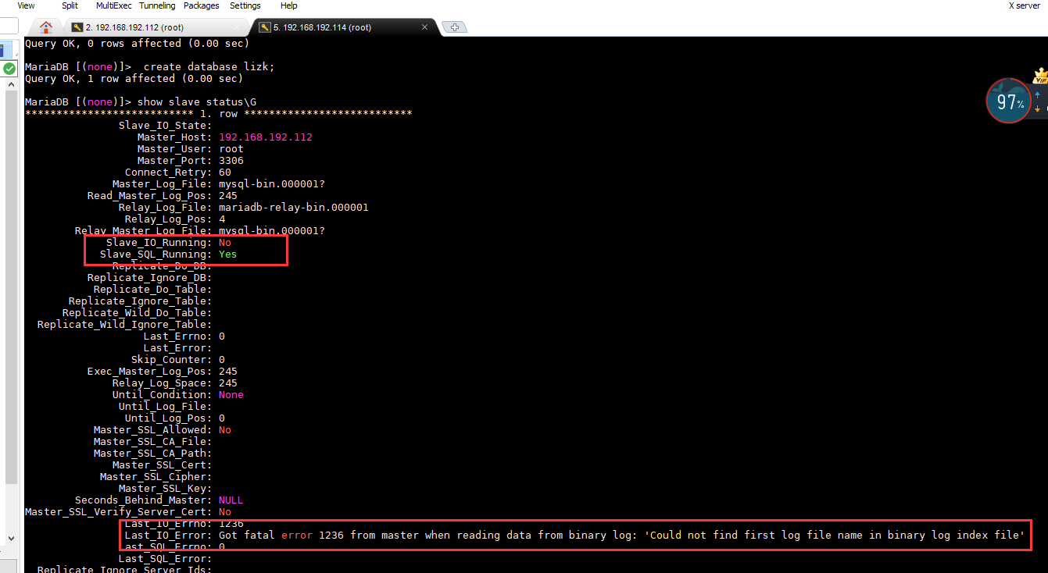Image resolution: width=1048 pixels, height=573 pixels.
Task: Click the new tab plus button
Action: [x=455, y=27]
